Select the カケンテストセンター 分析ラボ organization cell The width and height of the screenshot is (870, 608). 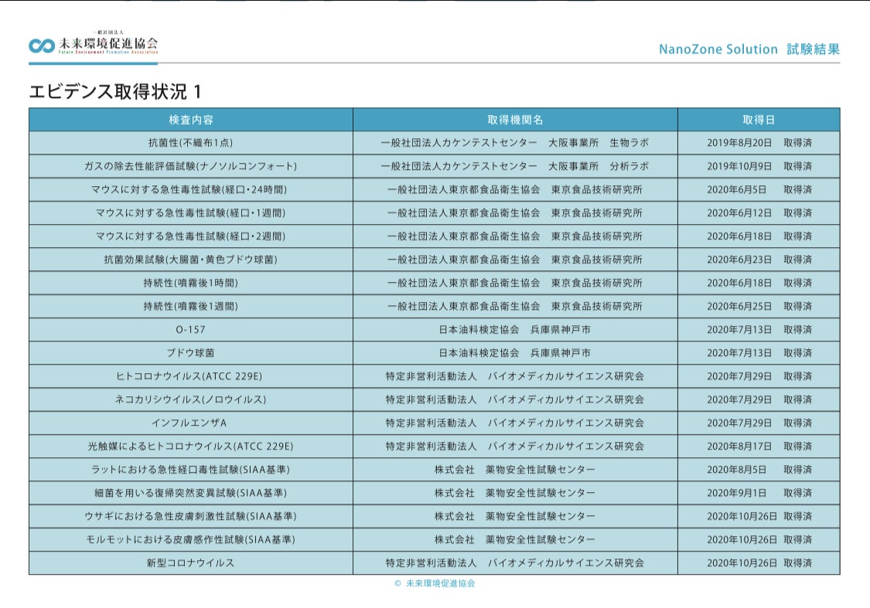coord(515,166)
